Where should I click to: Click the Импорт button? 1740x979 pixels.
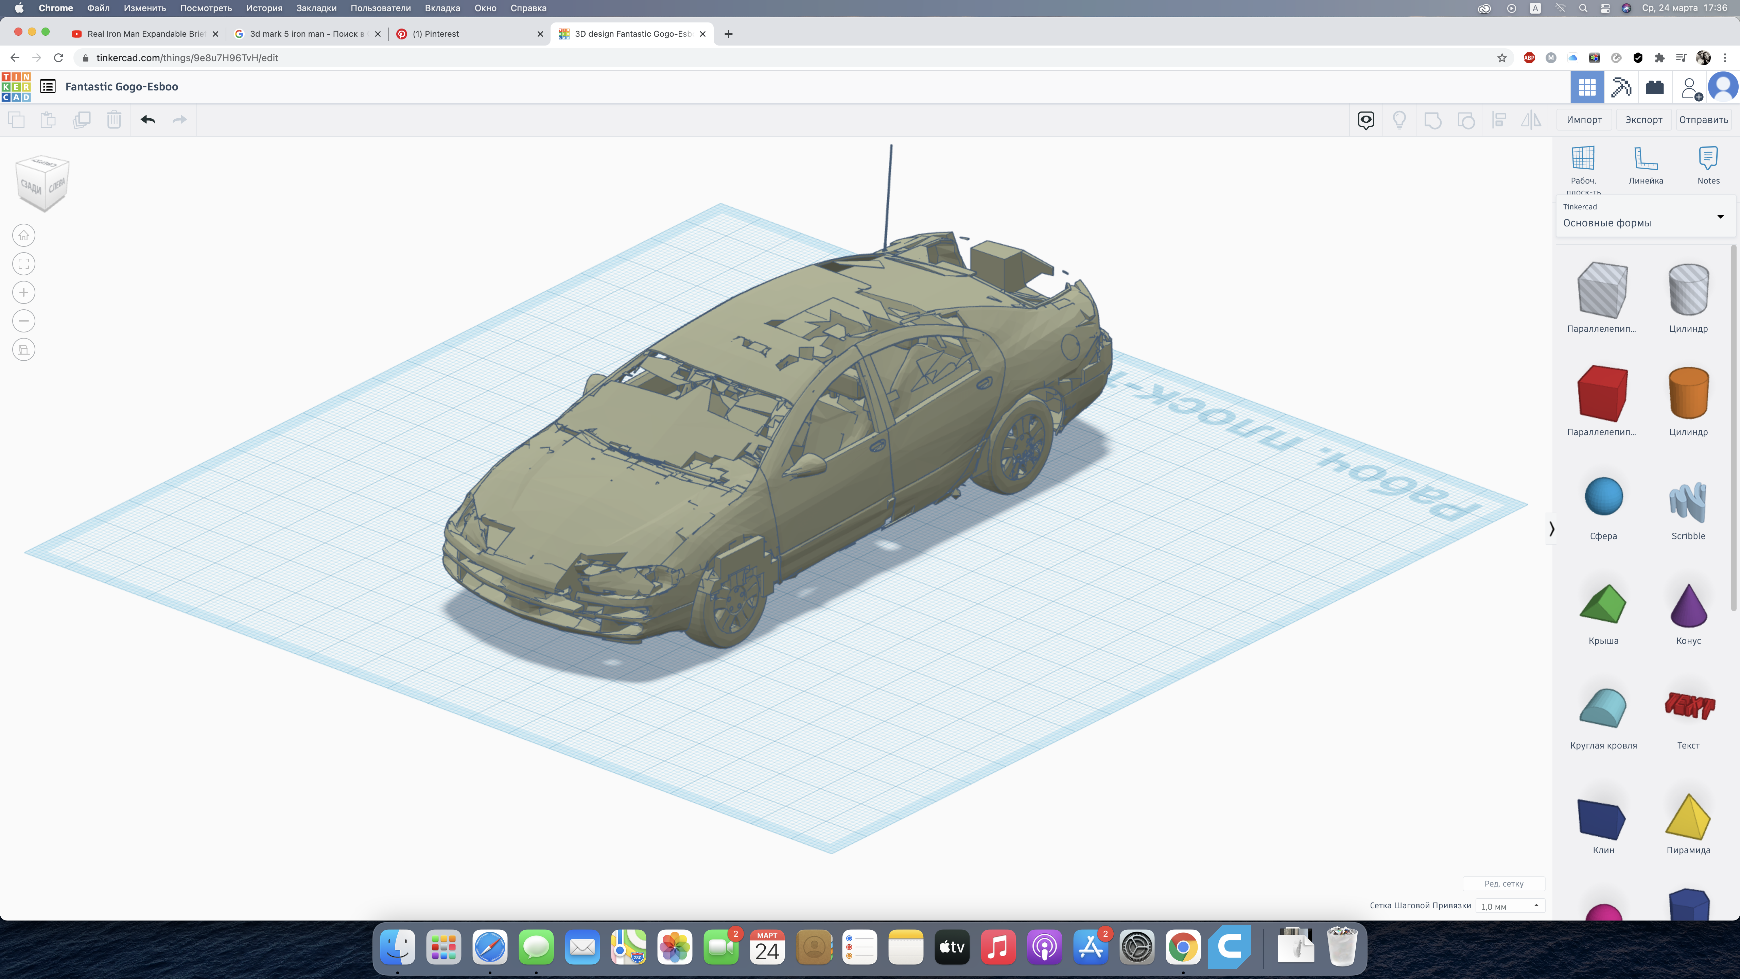pyautogui.click(x=1584, y=120)
